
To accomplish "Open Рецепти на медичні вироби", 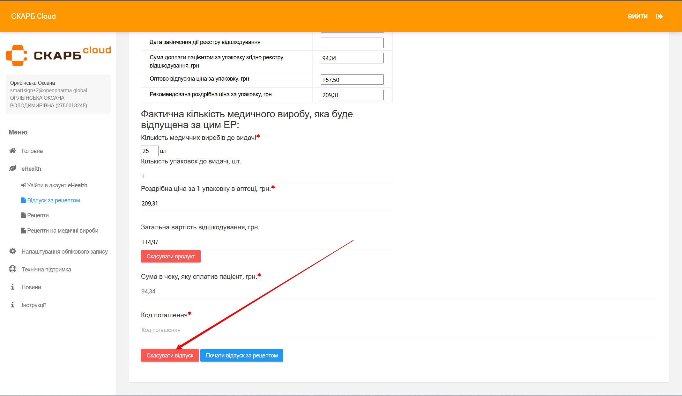I will [63, 231].
